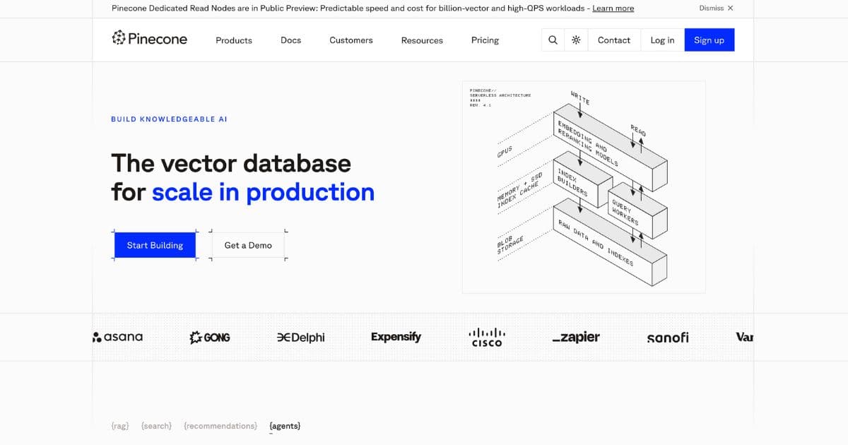Select the {rag} tab

(x=120, y=426)
